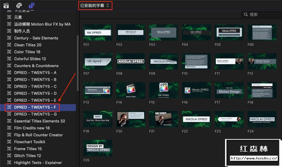Select the F07 title thumbnail
Viewport: 282px width, 167px height.
(x=98, y=61)
